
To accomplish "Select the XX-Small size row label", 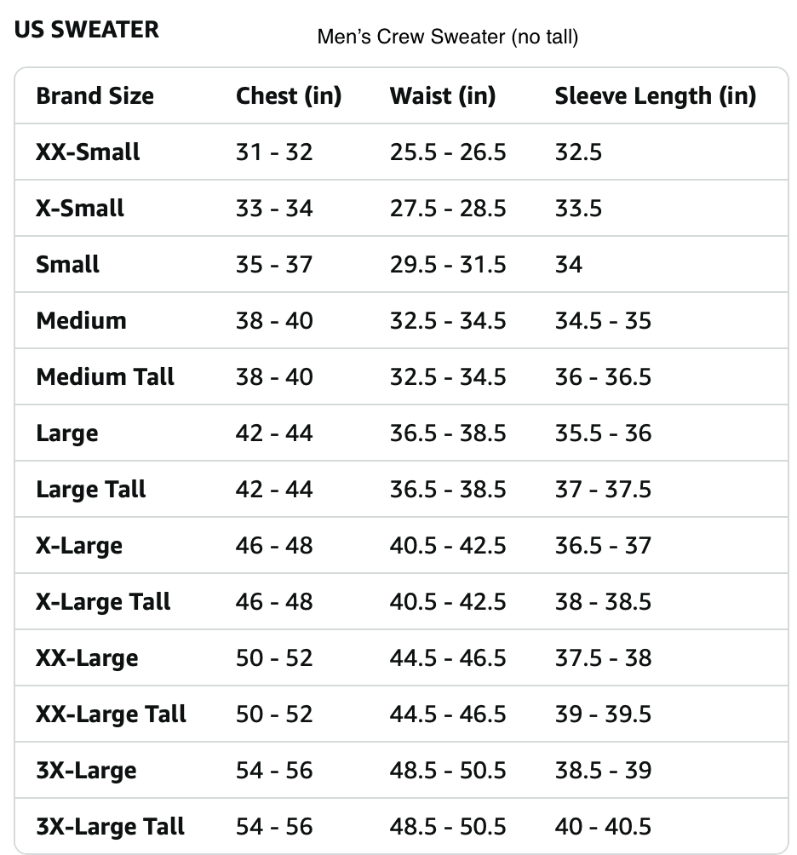I will (x=88, y=152).
